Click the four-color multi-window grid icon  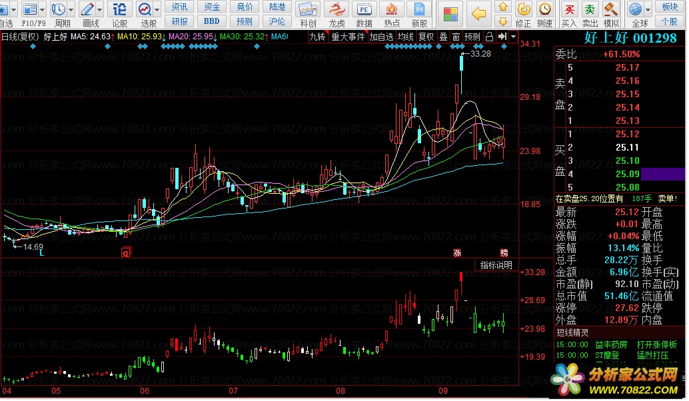coord(450,14)
